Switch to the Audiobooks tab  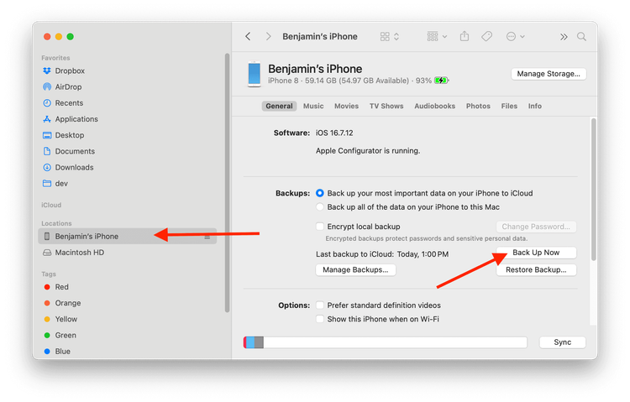pos(435,106)
